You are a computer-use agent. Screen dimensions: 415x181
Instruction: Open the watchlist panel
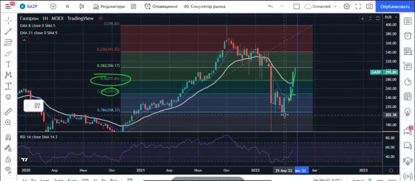[x=407, y=21]
